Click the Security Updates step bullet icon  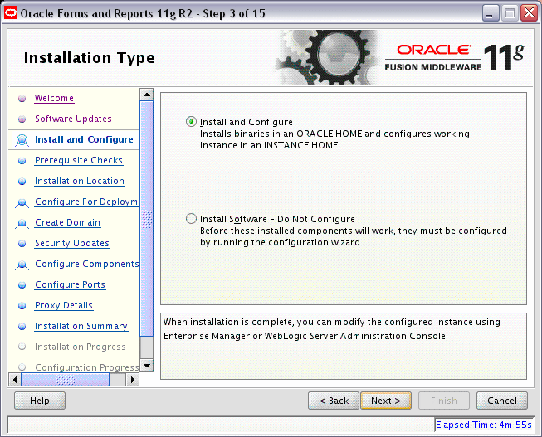(22, 244)
